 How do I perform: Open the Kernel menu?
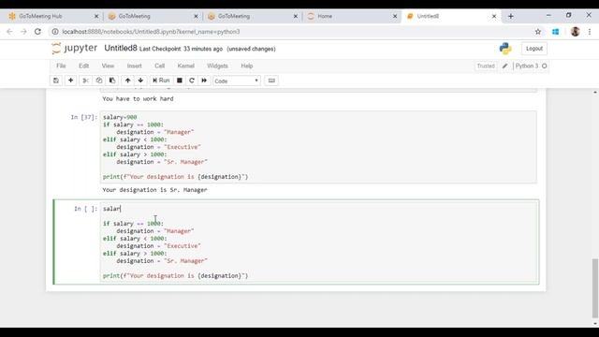pos(185,66)
